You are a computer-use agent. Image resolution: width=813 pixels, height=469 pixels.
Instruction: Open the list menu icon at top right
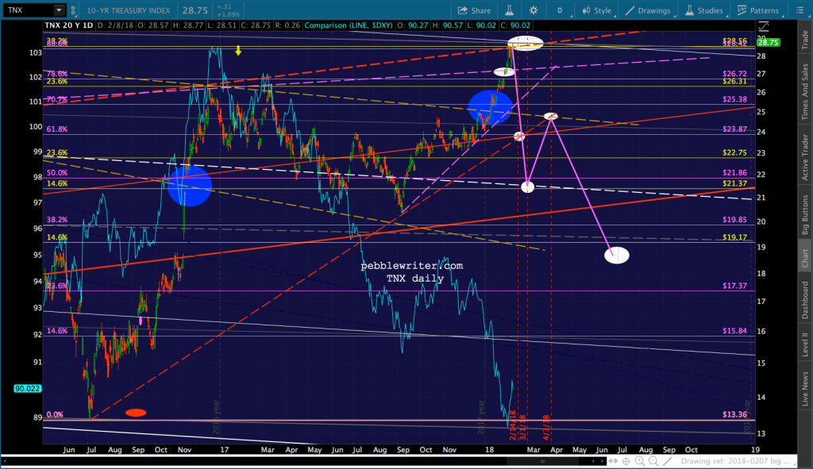pyautogui.click(x=800, y=10)
